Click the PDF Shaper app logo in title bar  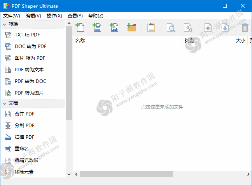pyautogui.click(x=7, y=6)
